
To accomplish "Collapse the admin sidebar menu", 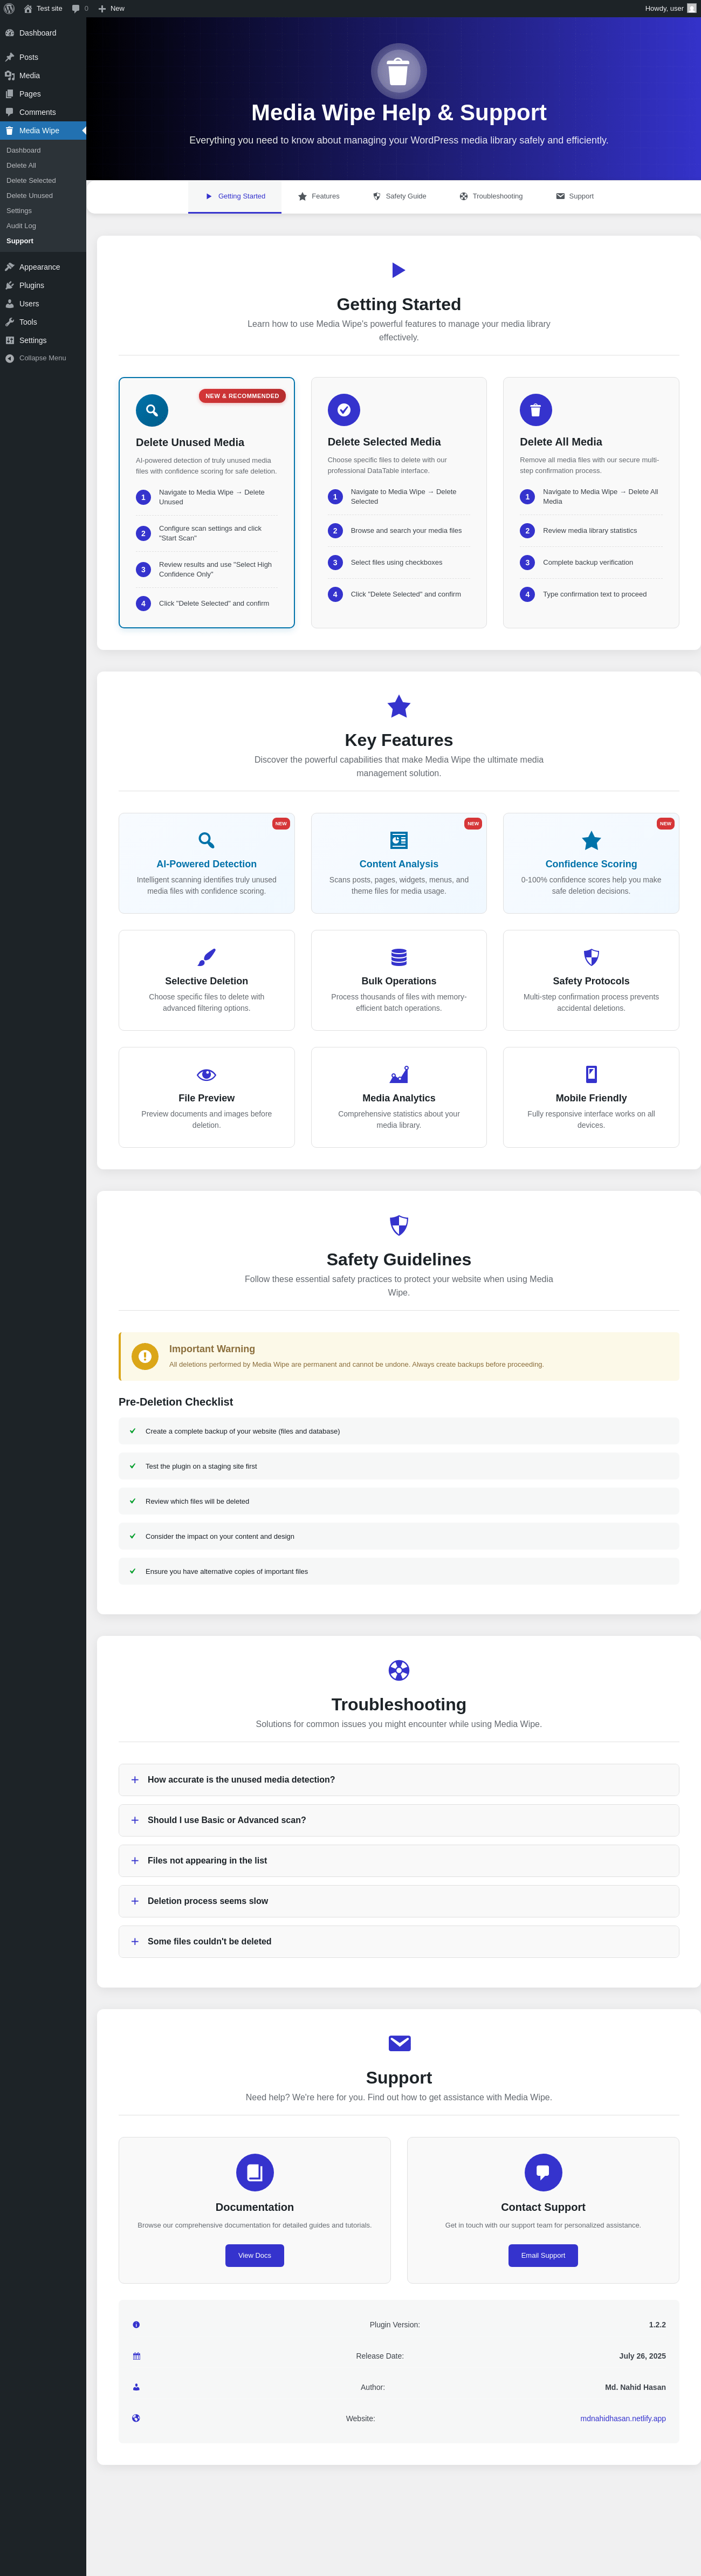I will 43,358.
